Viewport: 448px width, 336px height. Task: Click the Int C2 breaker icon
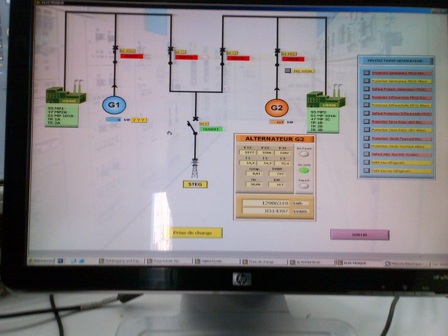pyautogui.click(x=223, y=49)
